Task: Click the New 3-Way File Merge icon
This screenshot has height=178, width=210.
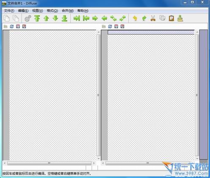Action: [16, 18]
